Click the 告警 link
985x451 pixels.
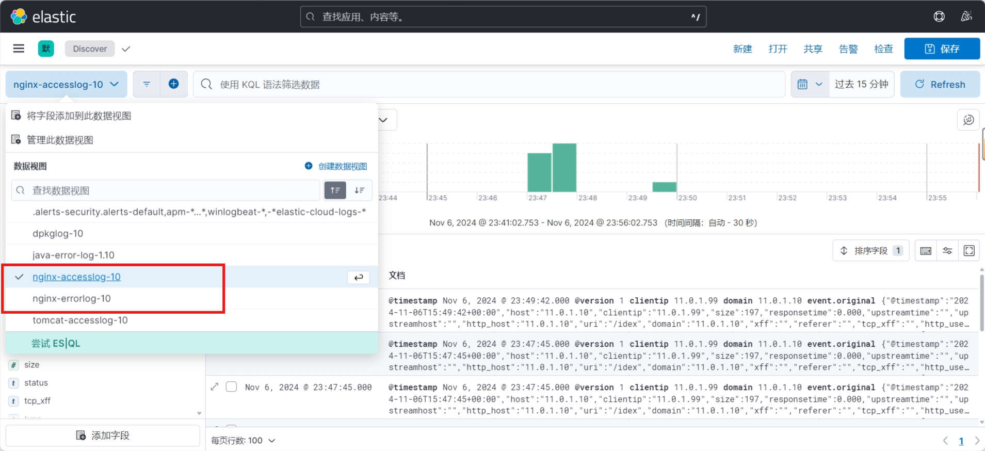pos(848,49)
